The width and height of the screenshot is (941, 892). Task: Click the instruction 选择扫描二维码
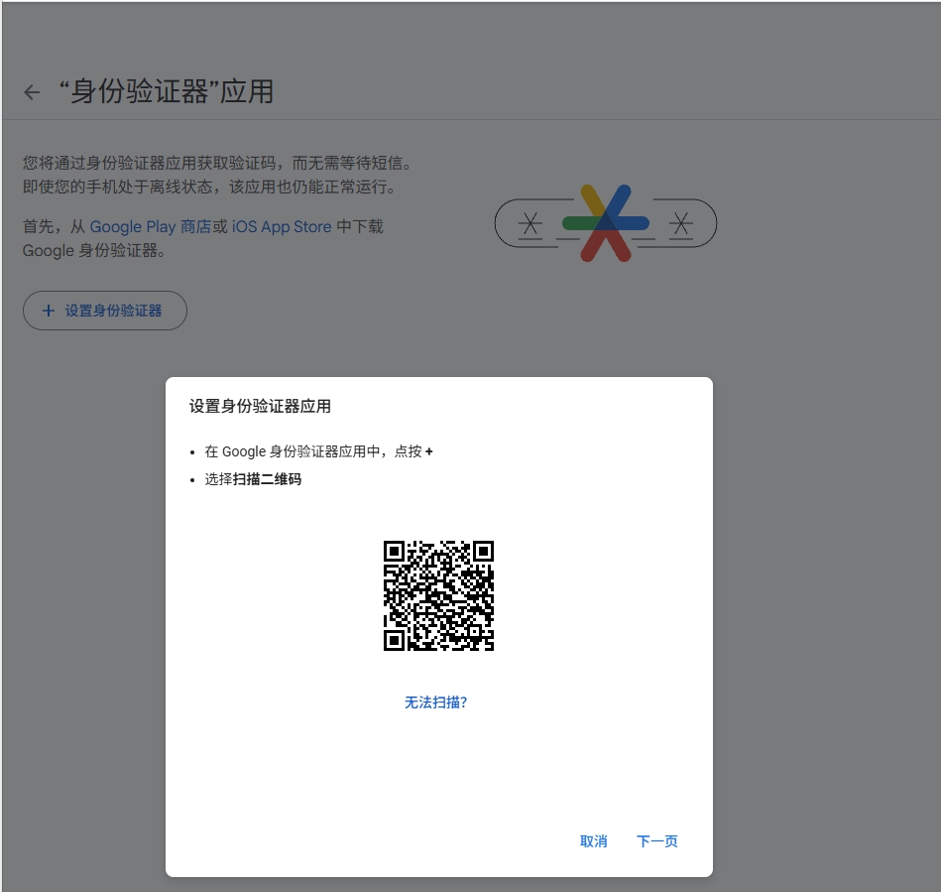(x=253, y=479)
